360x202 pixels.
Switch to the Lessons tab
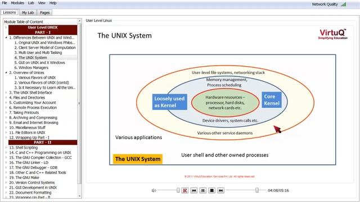(x=10, y=12)
